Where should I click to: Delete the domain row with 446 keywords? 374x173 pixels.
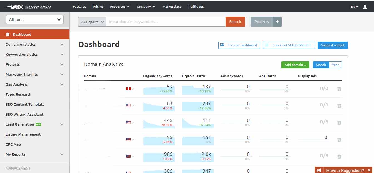339,123
